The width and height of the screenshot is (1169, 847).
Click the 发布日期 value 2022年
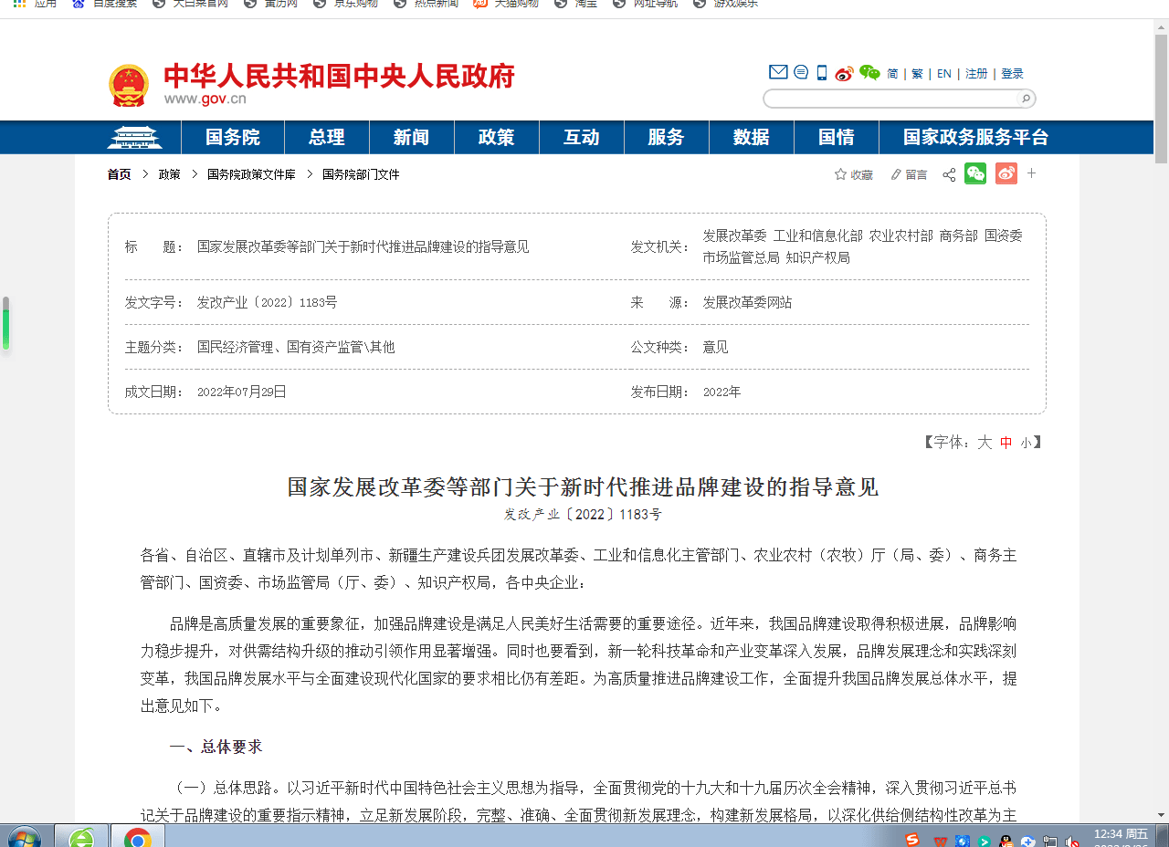click(721, 392)
